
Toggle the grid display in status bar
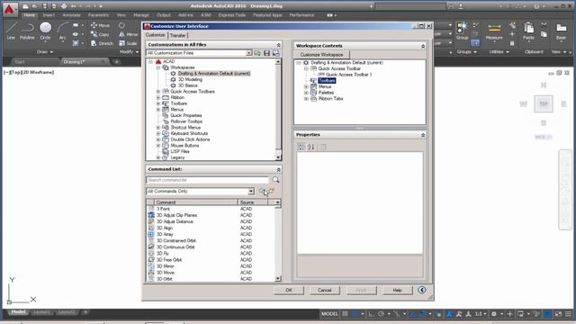tap(345, 314)
